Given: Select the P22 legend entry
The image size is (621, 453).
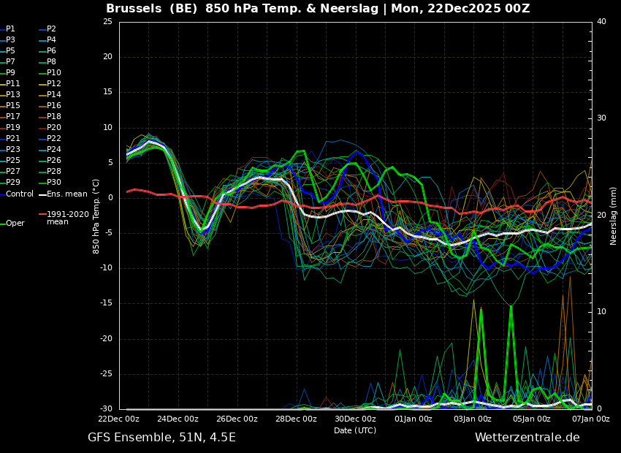Looking at the screenshot, I should point(54,139).
